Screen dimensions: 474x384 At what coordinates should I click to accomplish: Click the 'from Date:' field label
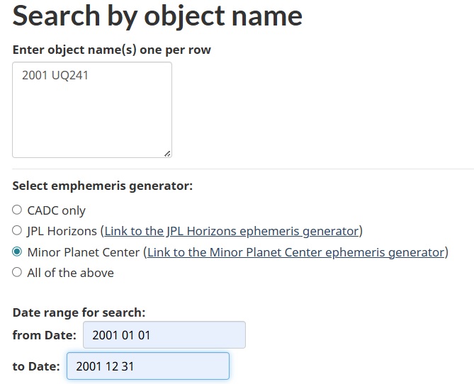[44, 335]
